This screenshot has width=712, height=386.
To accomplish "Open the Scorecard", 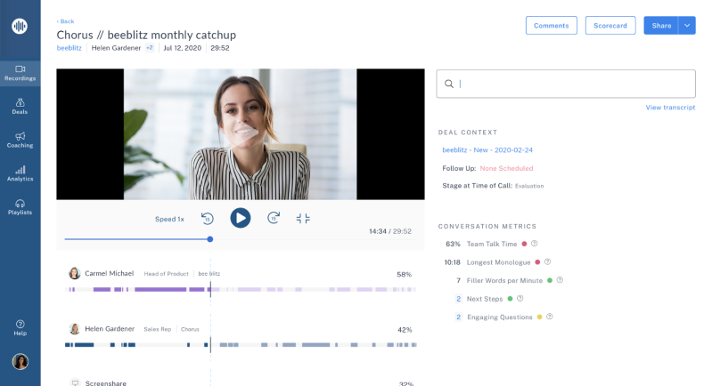I will [610, 26].
